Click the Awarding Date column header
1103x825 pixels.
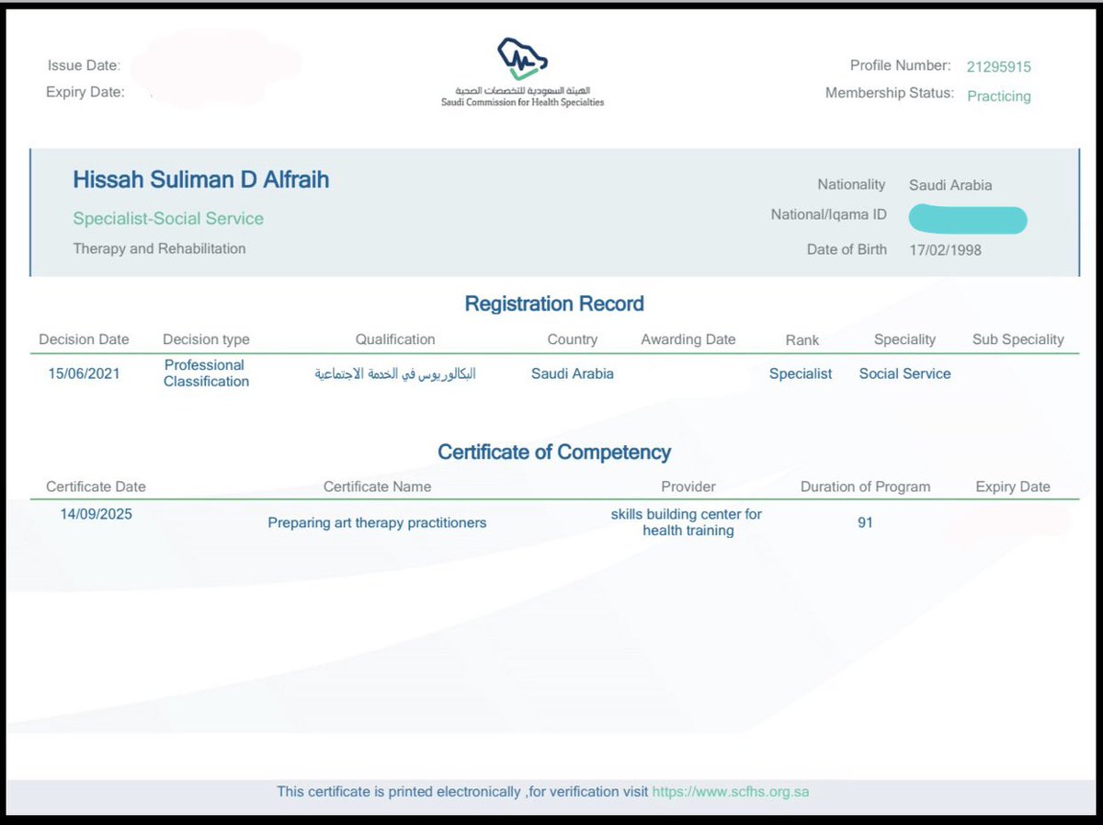pyautogui.click(x=688, y=339)
